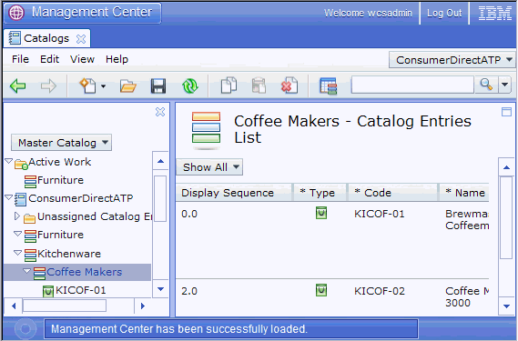
Task: Close the Catalogs tab with its X
Action: [x=81, y=39]
